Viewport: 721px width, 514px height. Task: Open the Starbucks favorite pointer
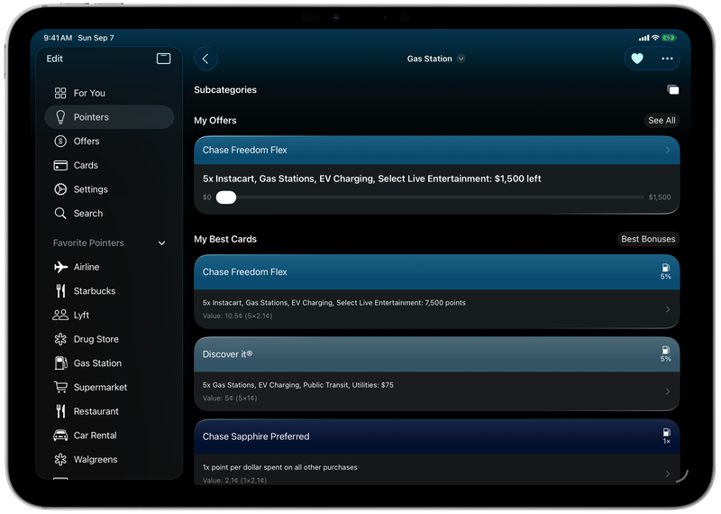pyautogui.click(x=109, y=291)
